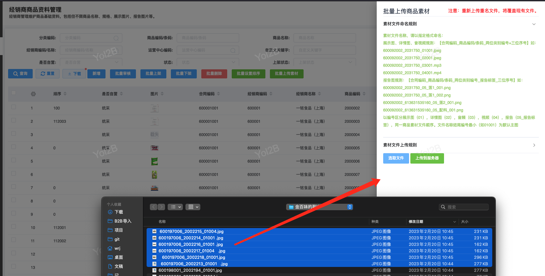The height and width of the screenshot is (276, 545).
Task: Go forward in the file dialog
Action: click(161, 207)
